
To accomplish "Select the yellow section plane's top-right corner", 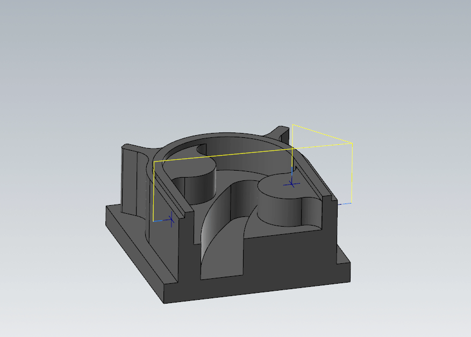I will (352, 143).
